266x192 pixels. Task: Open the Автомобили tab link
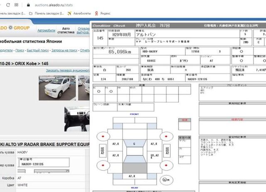click(x=46, y=30)
